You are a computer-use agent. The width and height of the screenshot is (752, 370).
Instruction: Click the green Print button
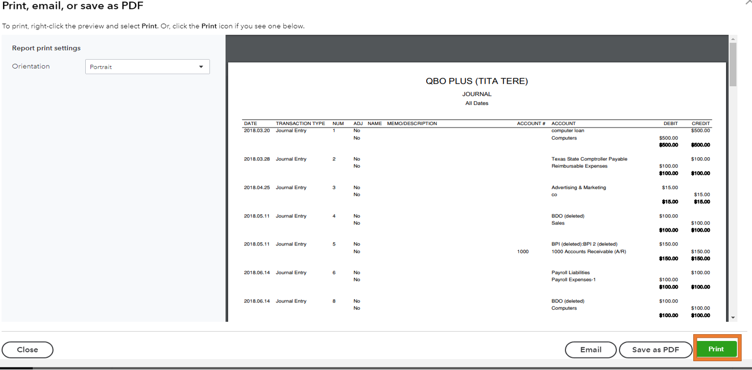click(x=716, y=349)
